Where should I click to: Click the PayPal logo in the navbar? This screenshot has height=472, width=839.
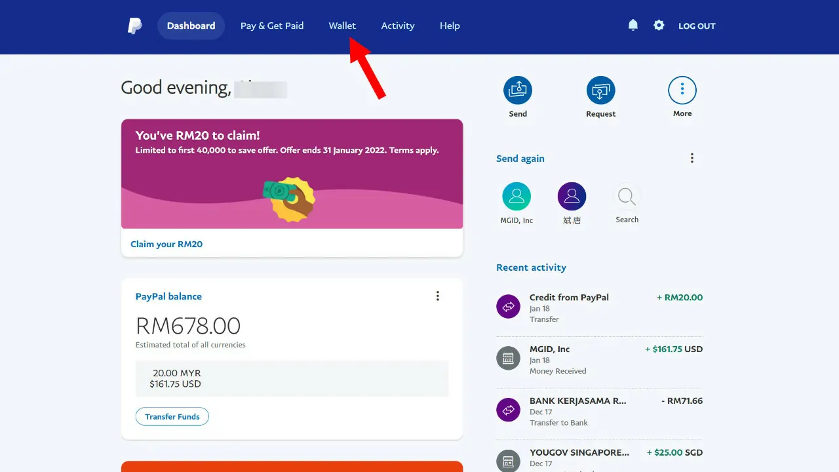[x=134, y=26]
